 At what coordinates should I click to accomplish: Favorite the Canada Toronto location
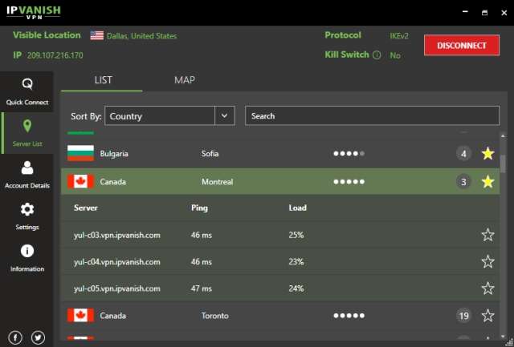(487, 316)
